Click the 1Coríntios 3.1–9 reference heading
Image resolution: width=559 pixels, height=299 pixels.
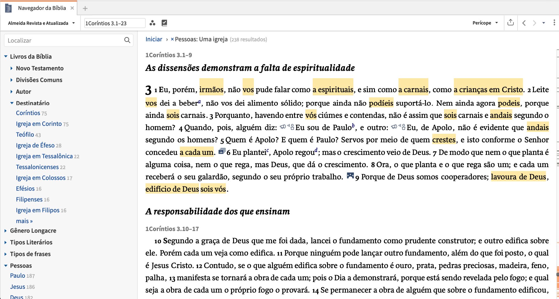click(169, 55)
